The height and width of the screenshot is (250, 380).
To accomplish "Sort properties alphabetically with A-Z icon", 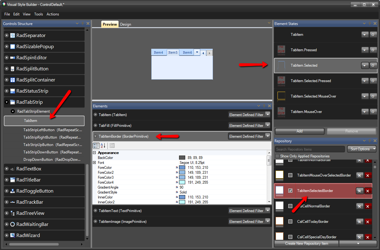I will [103, 145].
